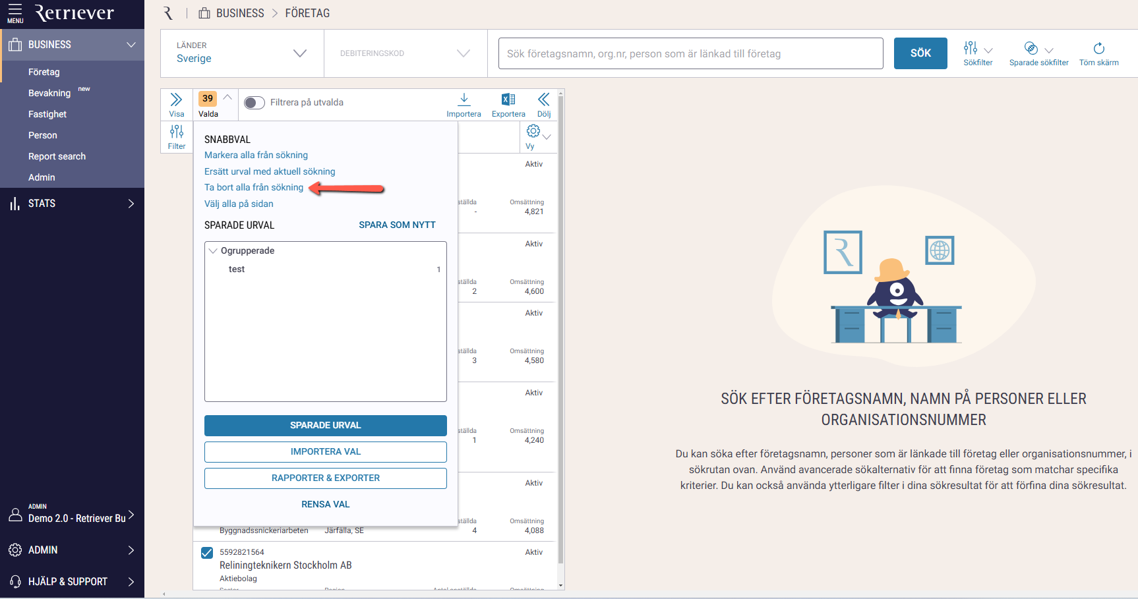This screenshot has height=599, width=1138.
Task: Collapse the Valda panel chevron
Action: [x=227, y=97]
